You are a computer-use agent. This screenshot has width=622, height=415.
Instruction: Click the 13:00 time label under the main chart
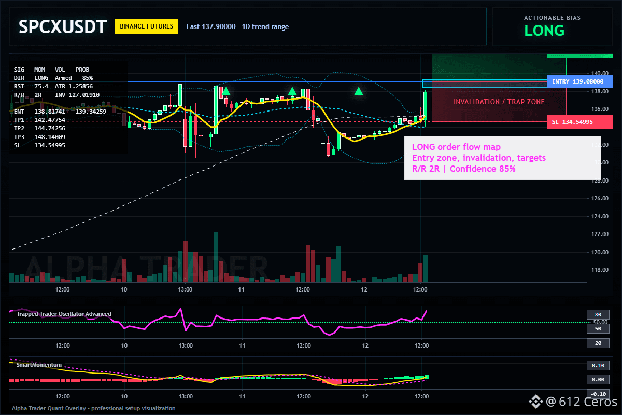pyautogui.click(x=185, y=289)
